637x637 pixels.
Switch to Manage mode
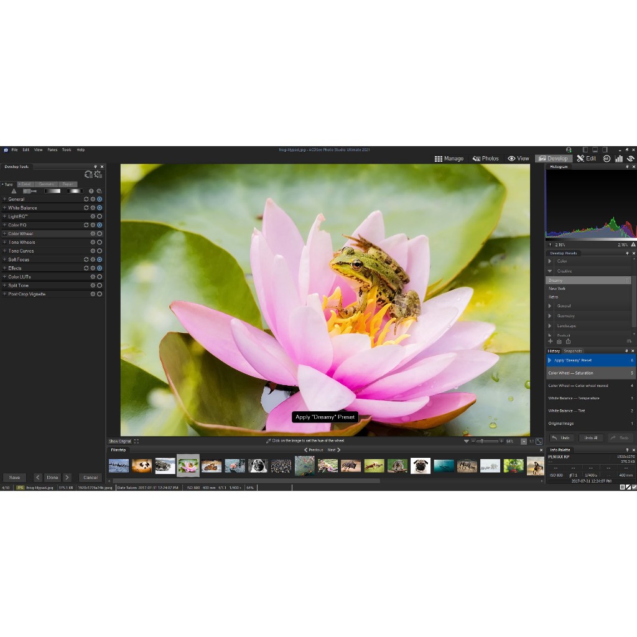(x=449, y=159)
